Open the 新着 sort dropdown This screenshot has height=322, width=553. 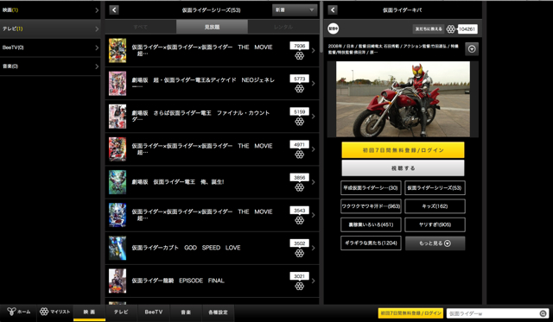point(295,9)
